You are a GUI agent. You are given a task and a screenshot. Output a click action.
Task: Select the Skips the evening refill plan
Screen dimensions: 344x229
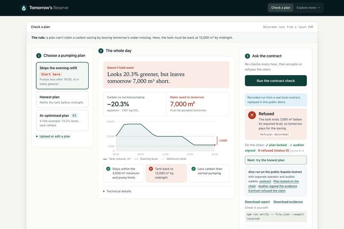click(x=62, y=75)
